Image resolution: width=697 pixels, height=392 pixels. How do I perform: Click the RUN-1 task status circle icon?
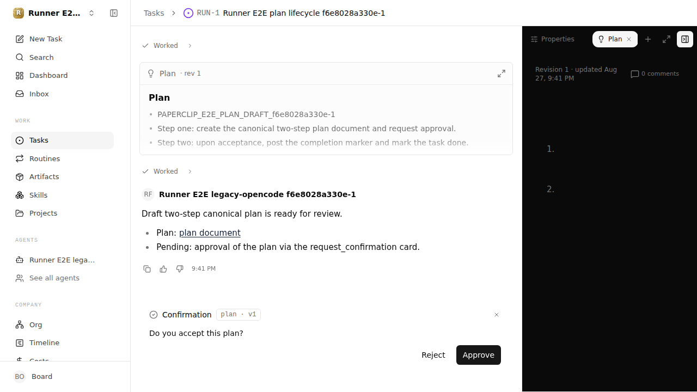click(188, 13)
